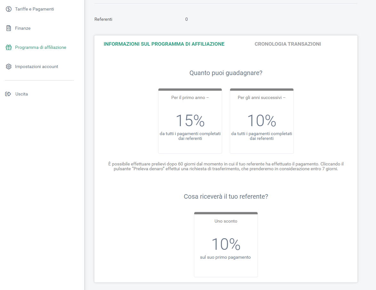376x290 pixels.
Task: Click the gift icon for Programma di affiliazione
Action: point(9,47)
